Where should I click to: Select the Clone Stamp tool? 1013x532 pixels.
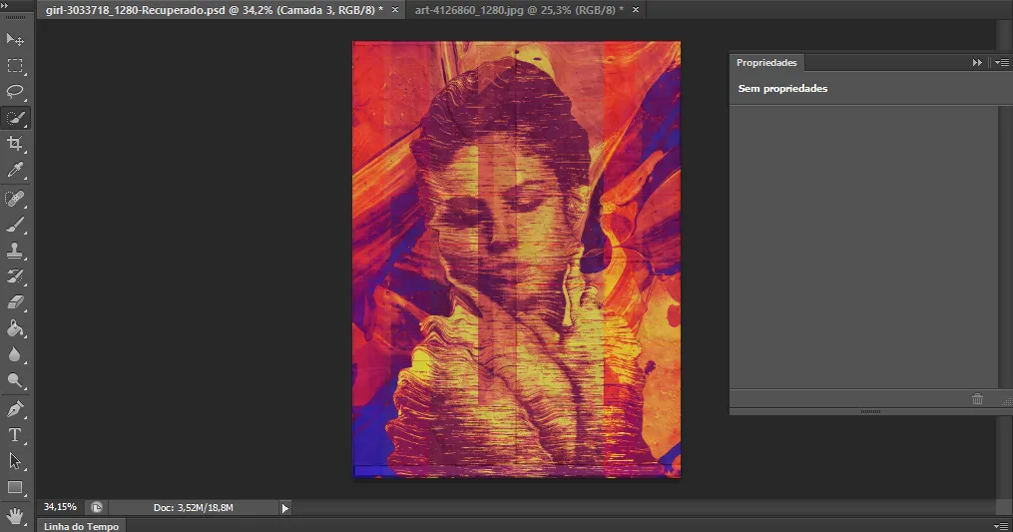[15, 251]
